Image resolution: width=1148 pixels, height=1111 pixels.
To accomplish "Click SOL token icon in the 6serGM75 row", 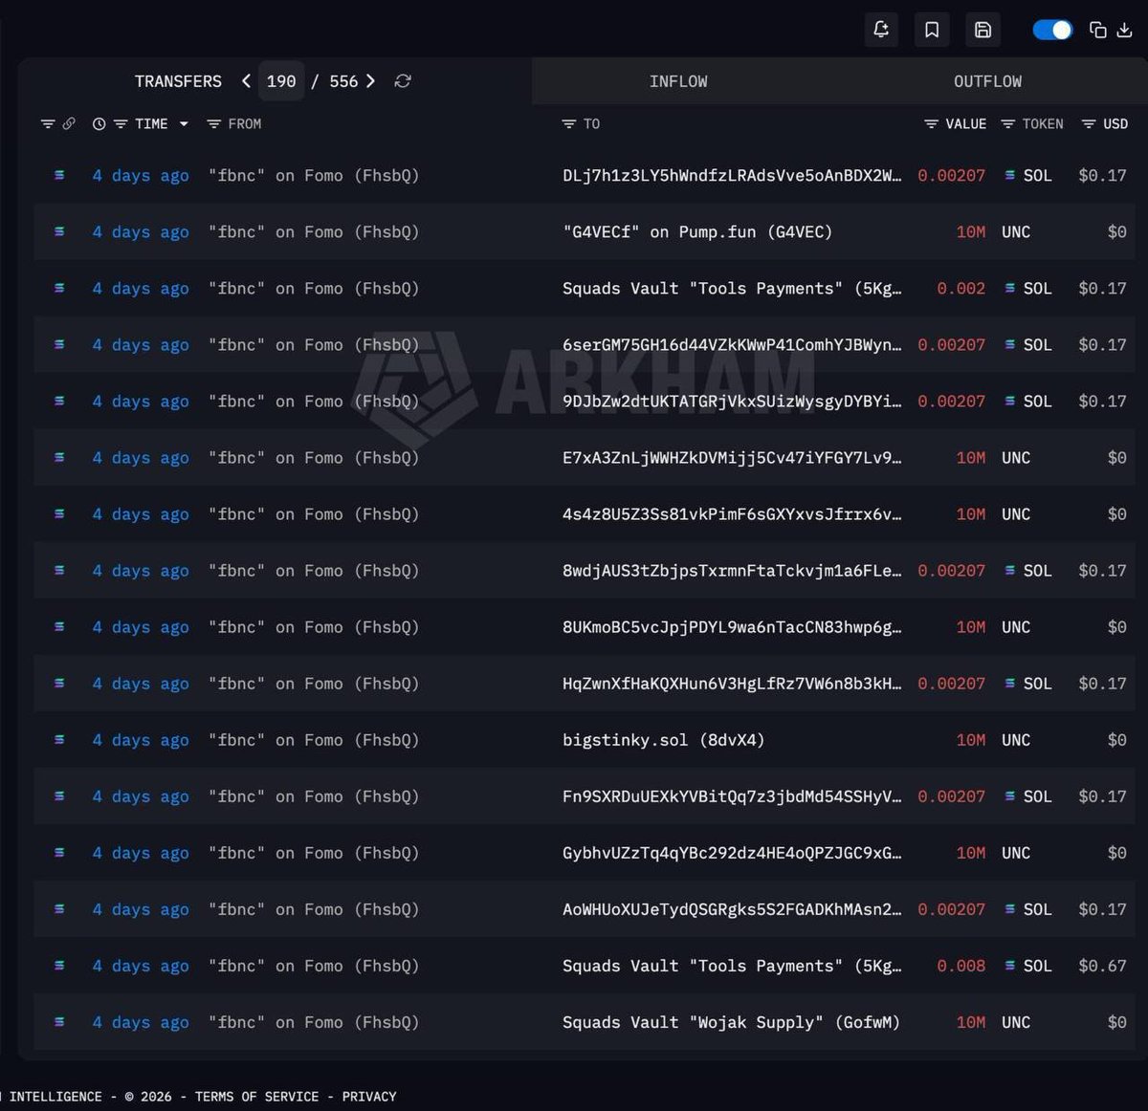I will [1009, 344].
